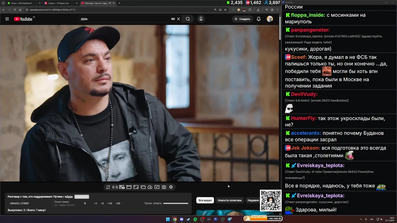Open the YouTube guide hamburger menu

[7, 19]
